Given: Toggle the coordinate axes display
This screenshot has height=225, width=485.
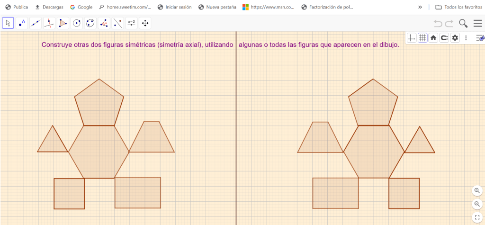Looking at the screenshot, I should pyautogui.click(x=412, y=38).
